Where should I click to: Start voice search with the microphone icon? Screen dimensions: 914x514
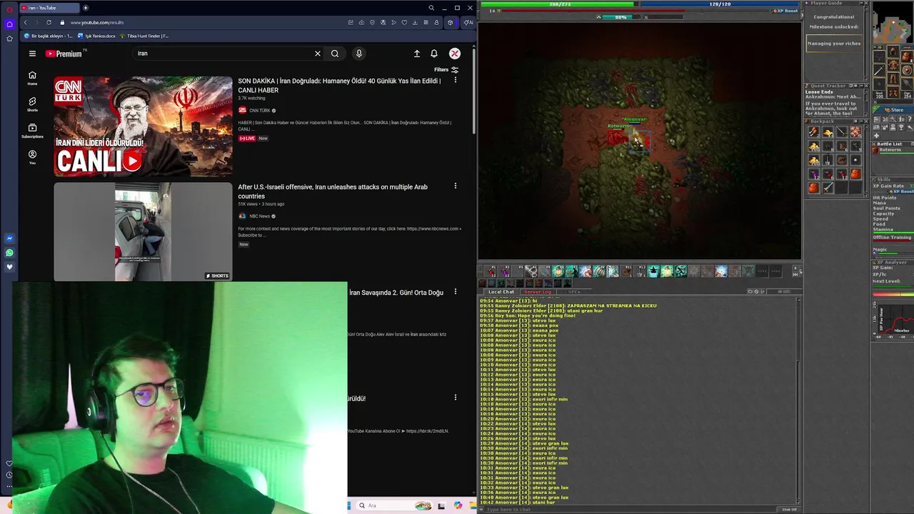(x=359, y=54)
